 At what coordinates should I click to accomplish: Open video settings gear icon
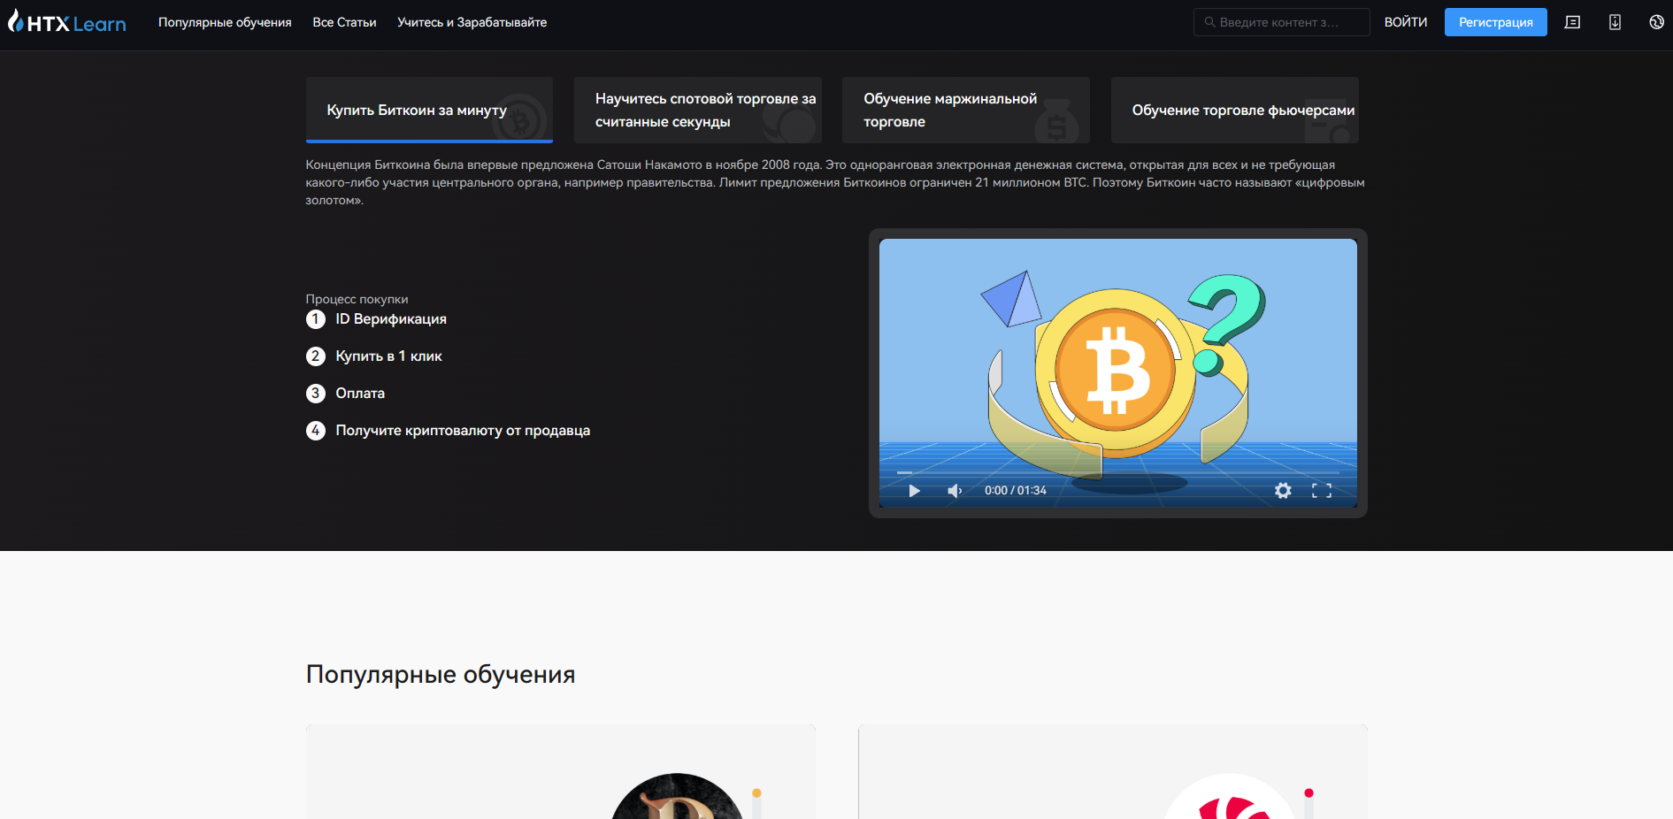pyautogui.click(x=1283, y=491)
